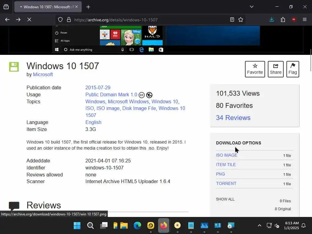Download the ITEM TILE option
Image resolution: width=312 pixels, height=234 pixels.
click(x=226, y=165)
